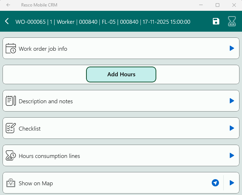Viewport: 242px width, 195px height.
Task: Expand the Hours consumption lines arrow
Action: click(x=232, y=155)
